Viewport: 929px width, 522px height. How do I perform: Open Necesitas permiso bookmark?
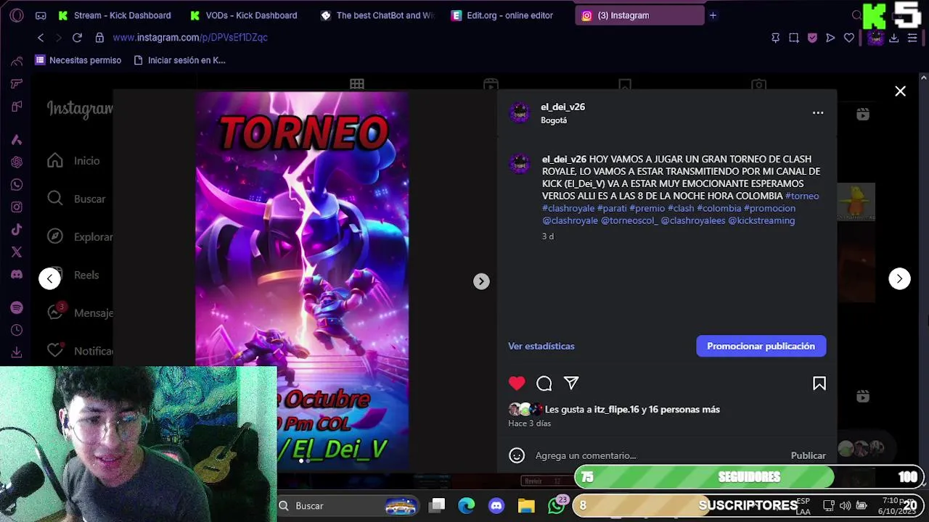pos(78,60)
